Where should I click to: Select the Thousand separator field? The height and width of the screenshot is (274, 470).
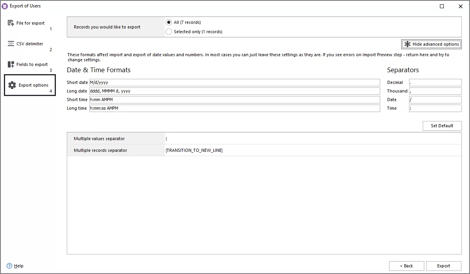435,91
